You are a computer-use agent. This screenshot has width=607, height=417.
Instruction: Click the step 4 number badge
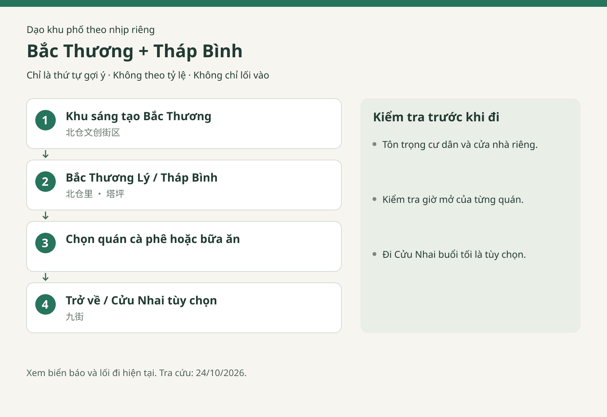[x=46, y=304]
